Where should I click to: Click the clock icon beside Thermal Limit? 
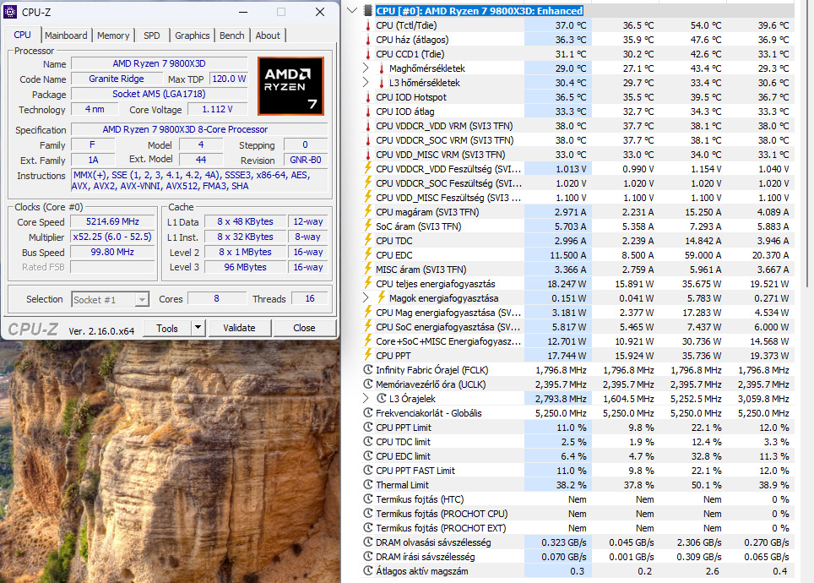click(369, 485)
